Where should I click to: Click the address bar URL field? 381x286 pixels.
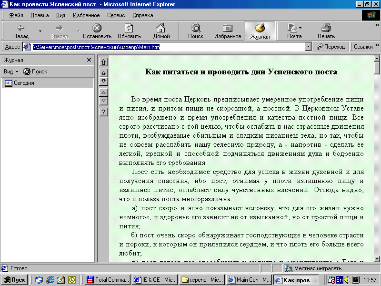[168, 47]
